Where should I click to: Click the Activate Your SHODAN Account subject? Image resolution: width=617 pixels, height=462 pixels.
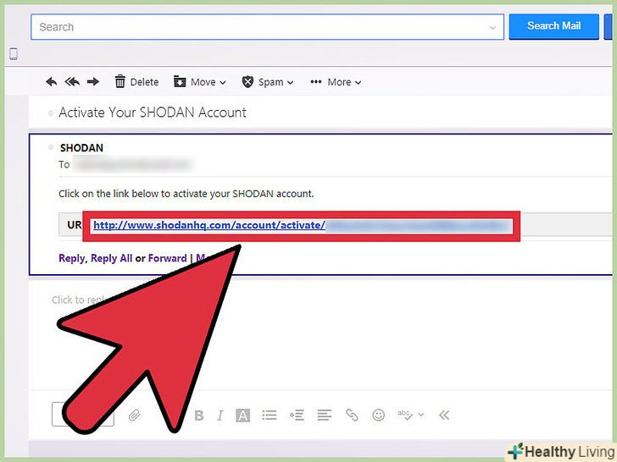coord(153,113)
